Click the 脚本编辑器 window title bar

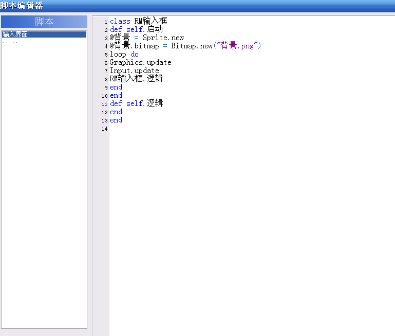point(197,6)
